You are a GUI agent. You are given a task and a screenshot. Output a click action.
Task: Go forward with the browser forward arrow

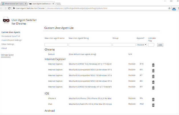(5, 8)
